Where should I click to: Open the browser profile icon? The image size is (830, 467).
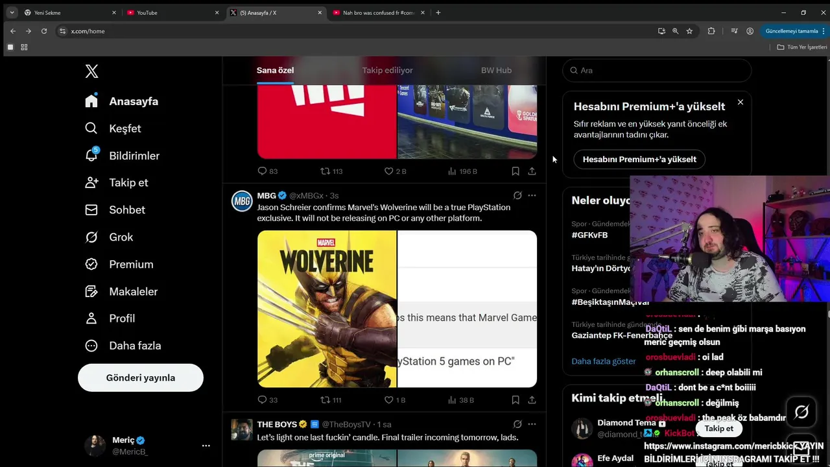(750, 31)
